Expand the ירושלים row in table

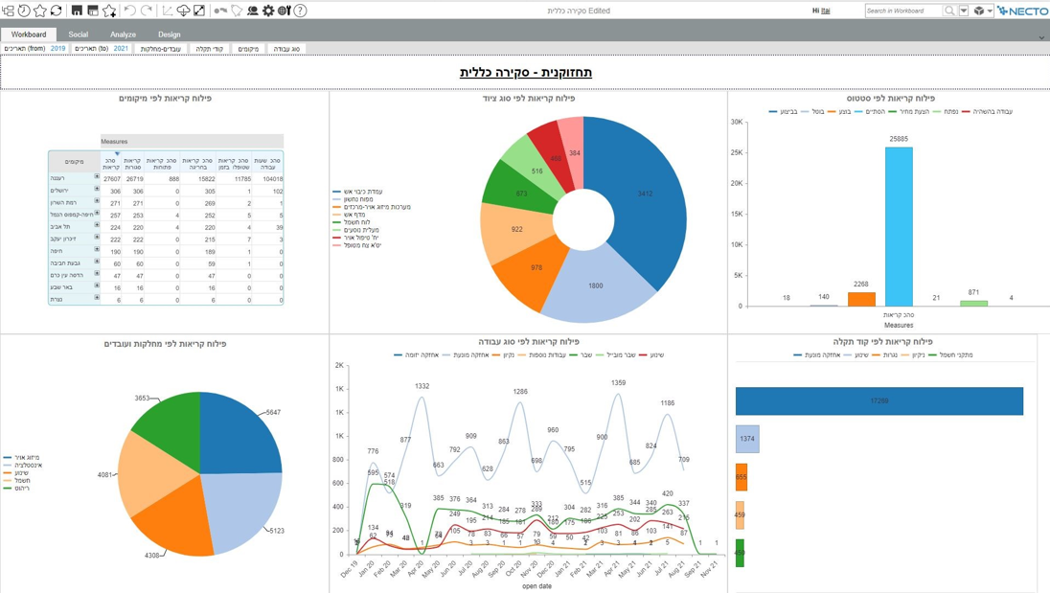pos(97,189)
